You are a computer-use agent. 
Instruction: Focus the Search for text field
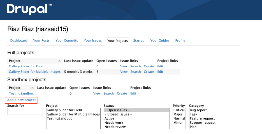point(25,111)
